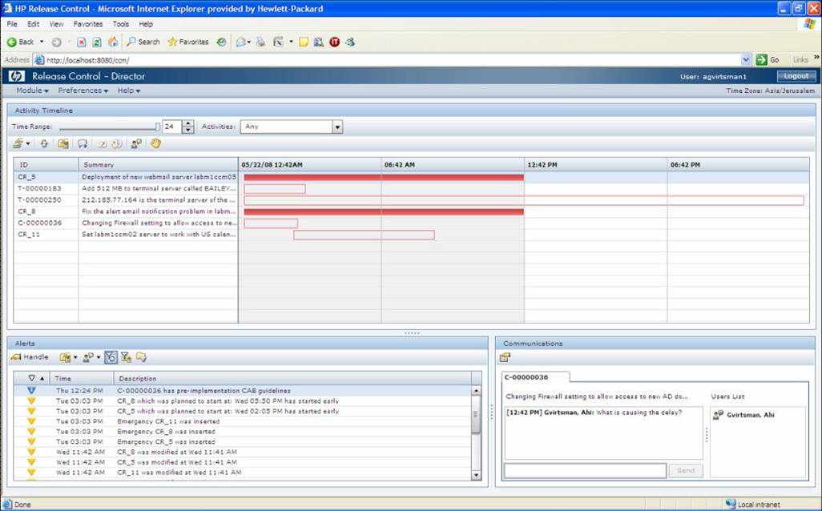This screenshot has height=511, width=822.
Task: Open the dropdown arrow next to Alerts folder icon
Action: pyautogui.click(x=75, y=357)
